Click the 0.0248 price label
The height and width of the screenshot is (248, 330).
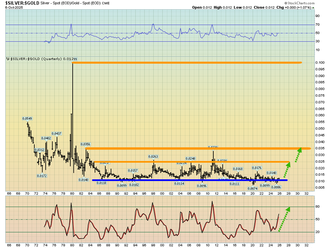coord(191,159)
